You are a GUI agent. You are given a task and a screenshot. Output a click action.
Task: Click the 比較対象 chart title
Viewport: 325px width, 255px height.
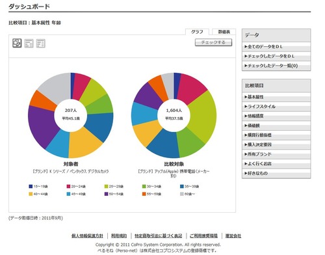pyautogui.click(x=174, y=164)
